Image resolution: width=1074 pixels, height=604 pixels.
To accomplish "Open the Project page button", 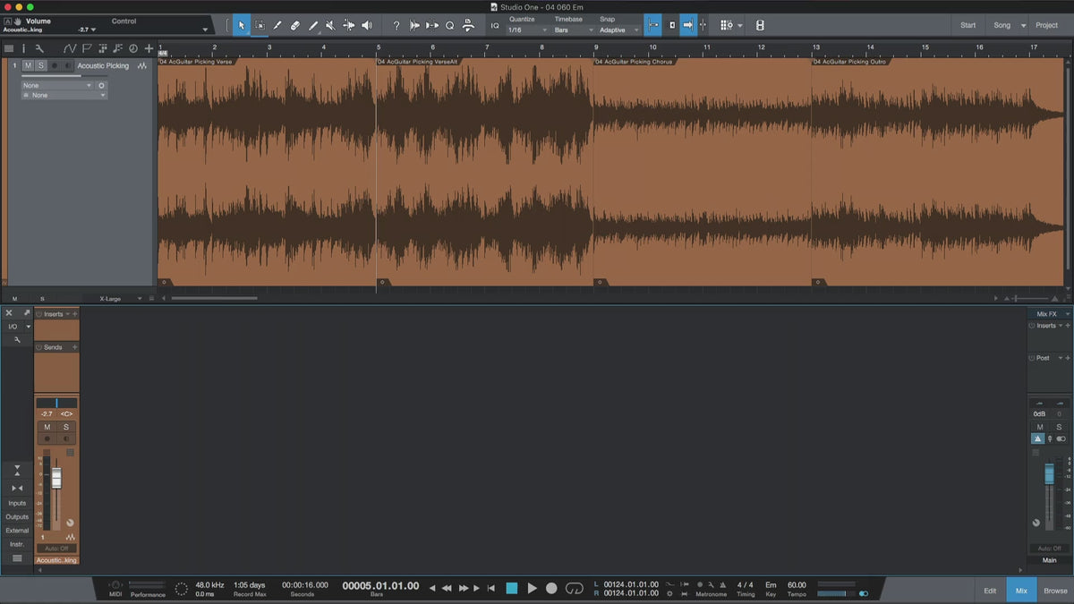I will [1046, 25].
